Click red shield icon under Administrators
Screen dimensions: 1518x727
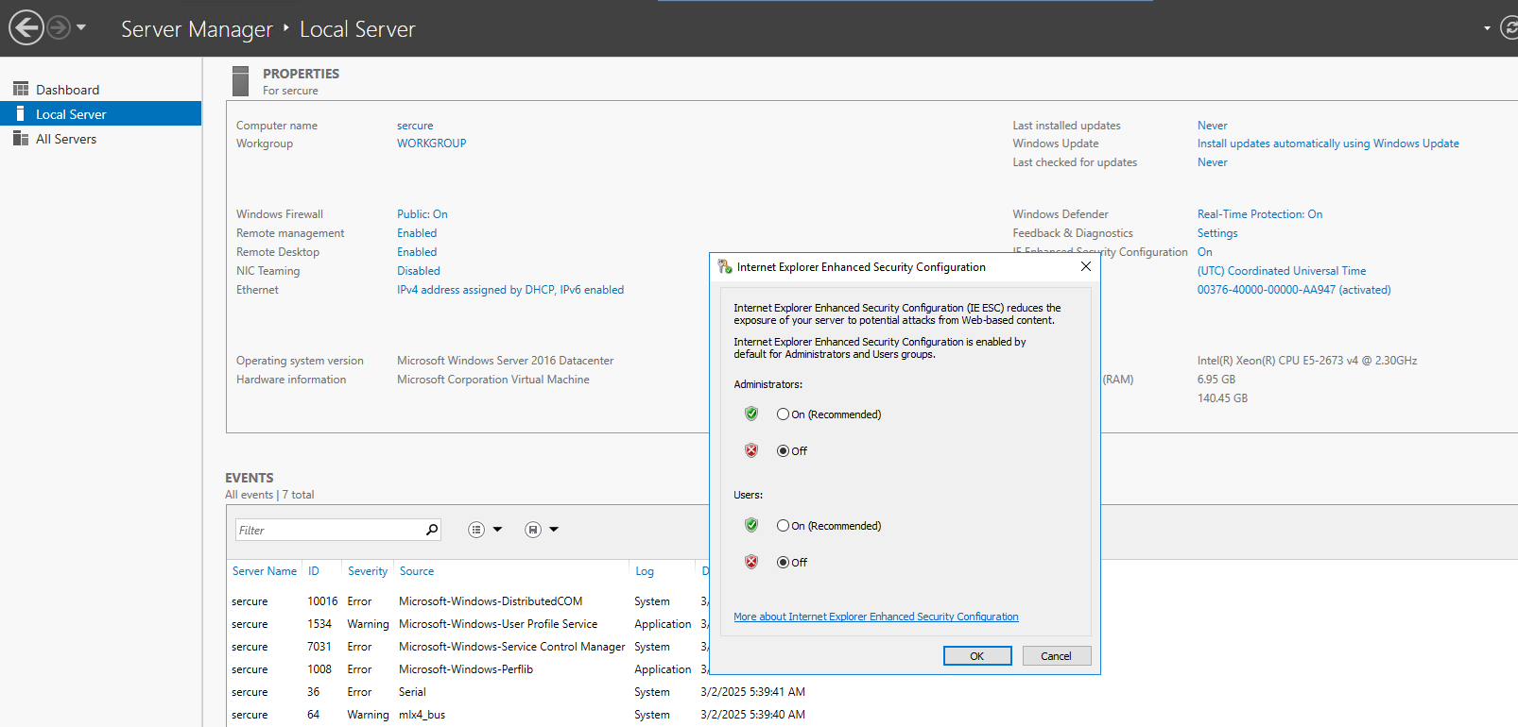751,450
